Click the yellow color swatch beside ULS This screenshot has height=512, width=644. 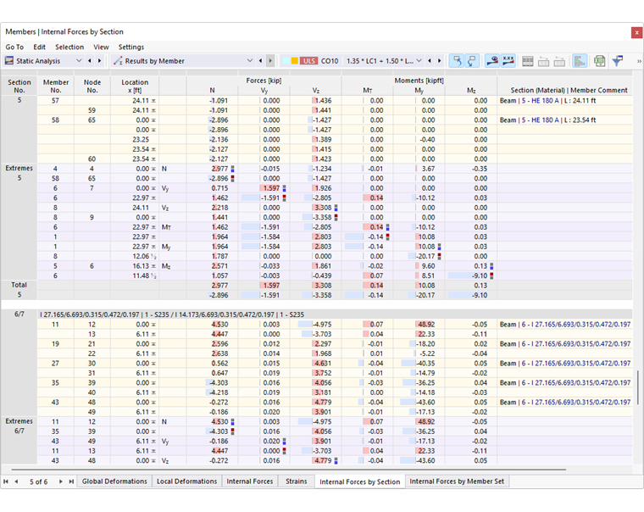(x=295, y=61)
